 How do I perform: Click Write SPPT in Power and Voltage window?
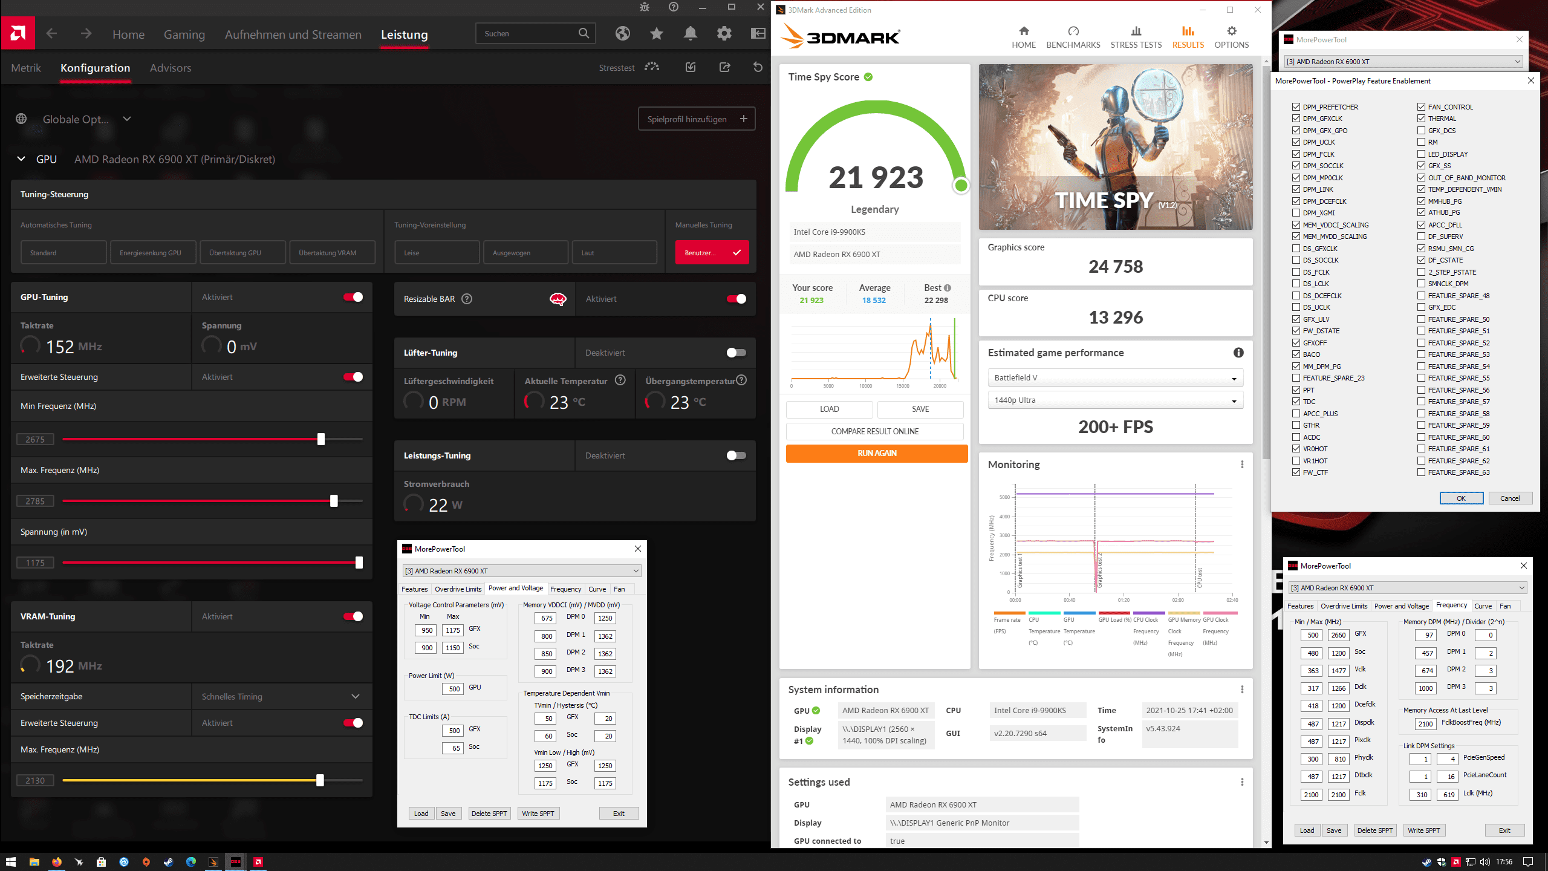point(538,814)
